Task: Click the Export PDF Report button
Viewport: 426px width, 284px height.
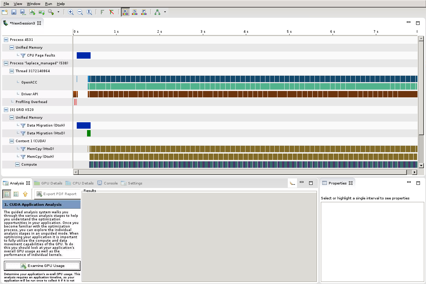Action: (56, 194)
